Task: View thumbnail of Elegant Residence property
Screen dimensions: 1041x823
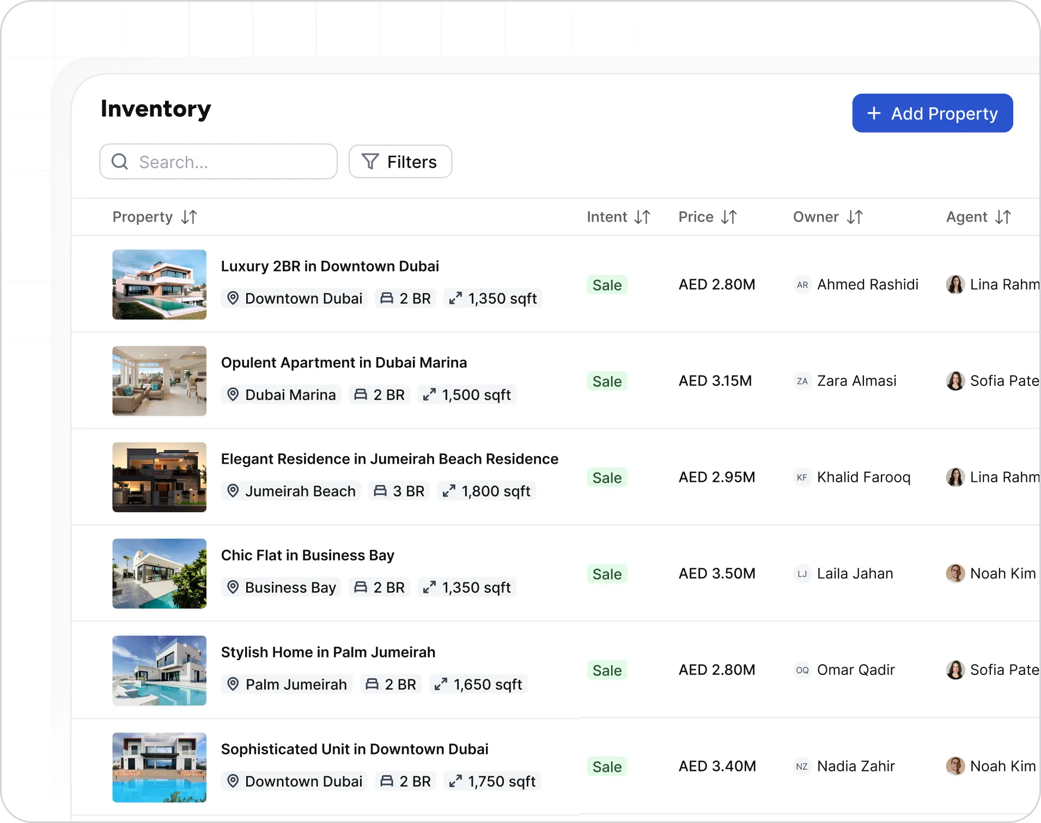Action: [x=160, y=477]
